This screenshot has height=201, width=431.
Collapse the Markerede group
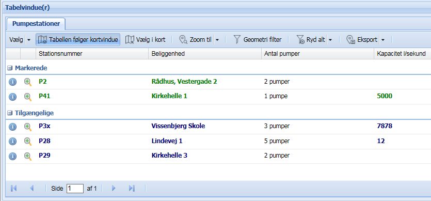(10, 68)
